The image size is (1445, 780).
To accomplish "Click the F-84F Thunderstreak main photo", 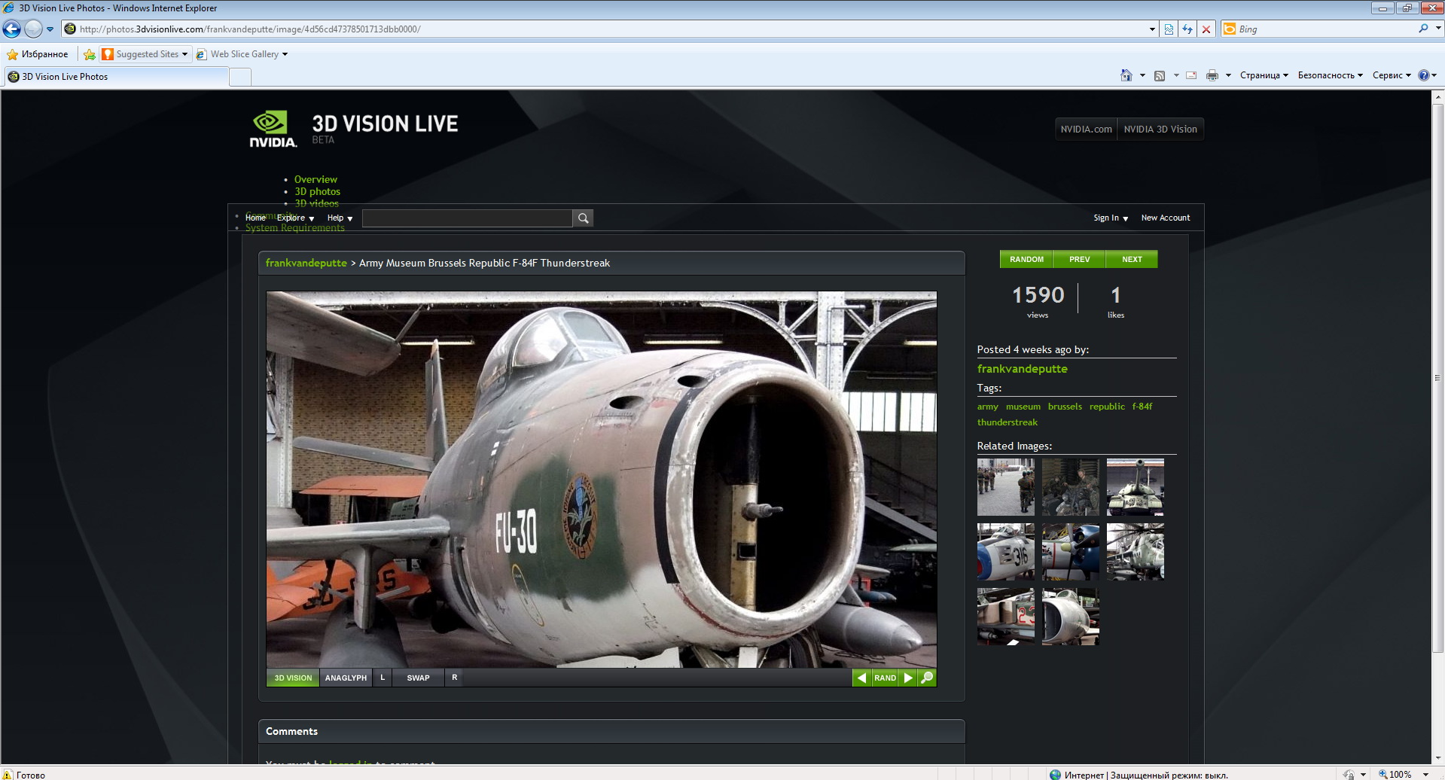I will pos(601,480).
